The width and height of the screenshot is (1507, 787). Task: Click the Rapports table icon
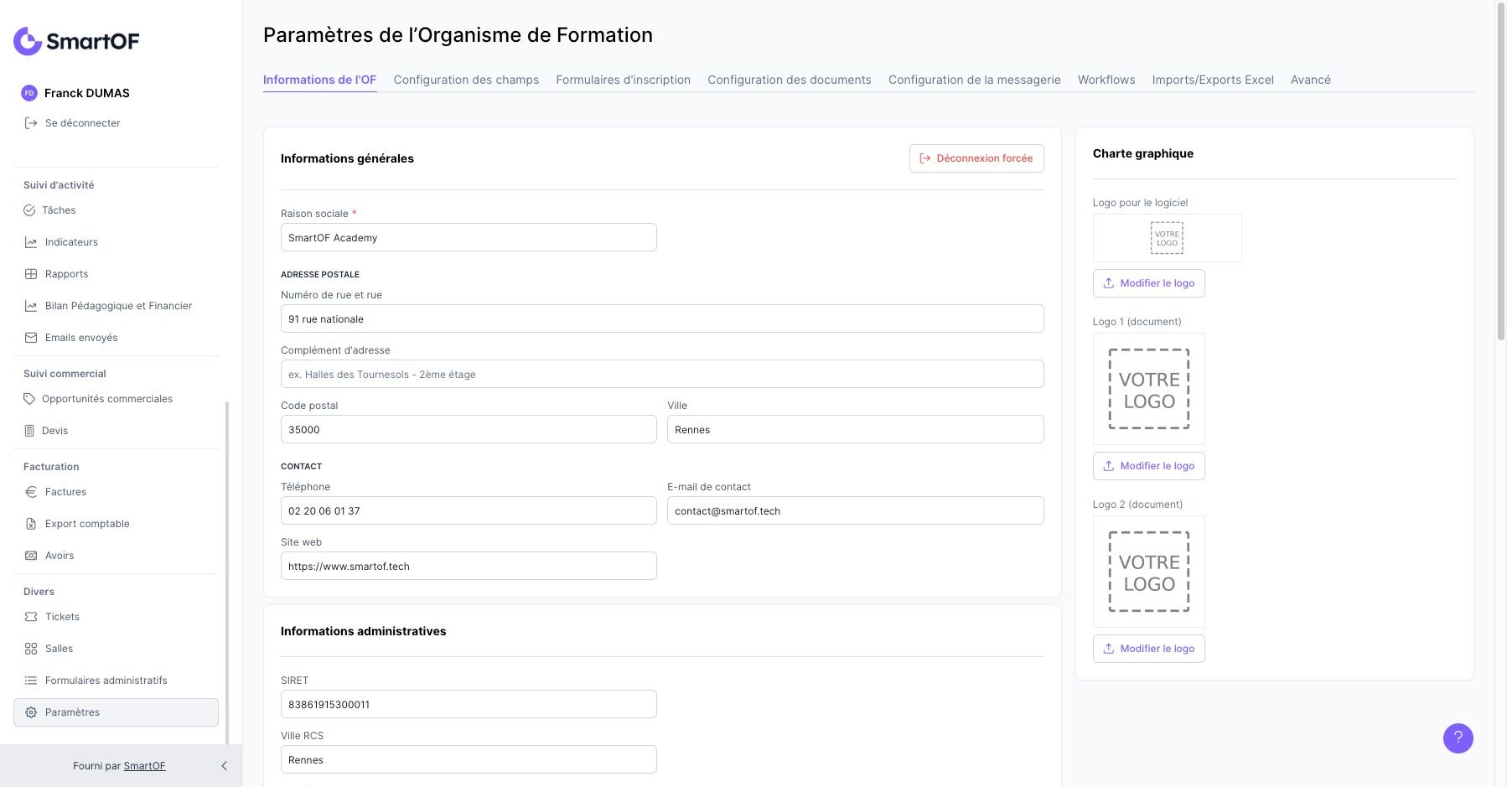click(31, 274)
